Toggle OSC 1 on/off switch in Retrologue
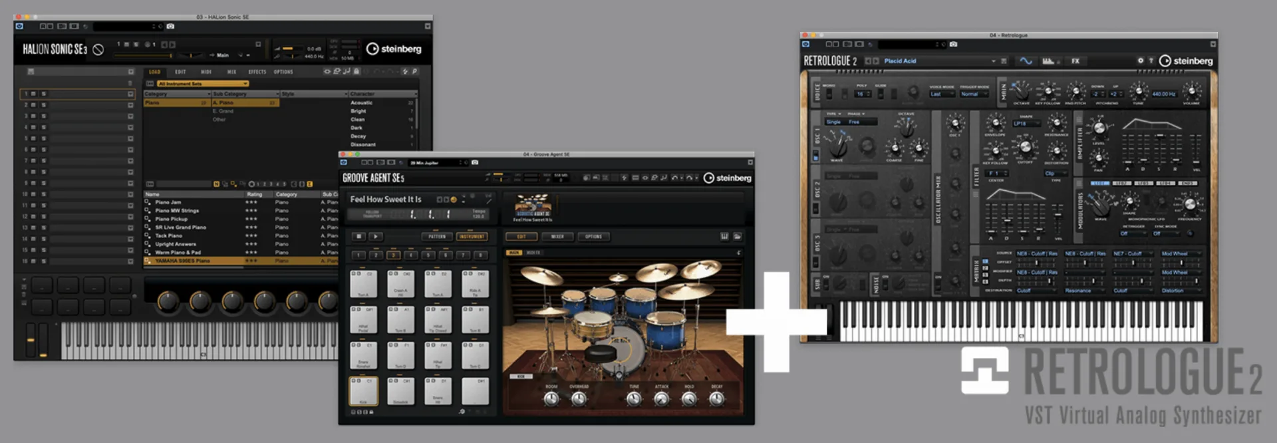1277x443 pixels. tap(816, 156)
